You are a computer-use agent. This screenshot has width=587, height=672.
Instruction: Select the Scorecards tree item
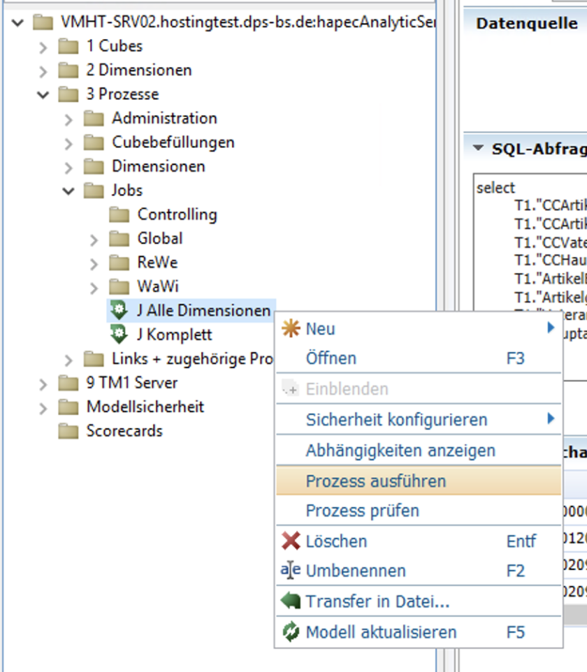coord(124,431)
